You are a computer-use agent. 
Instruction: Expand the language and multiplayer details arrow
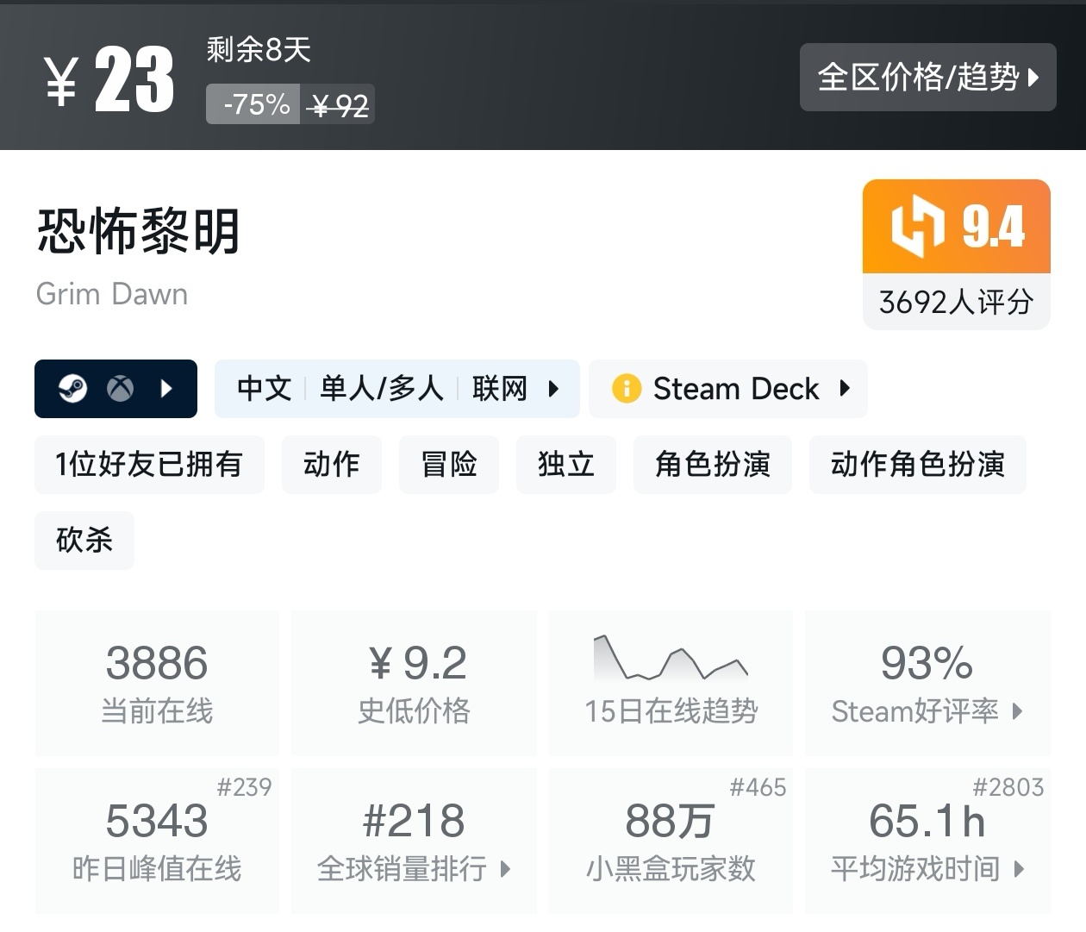pos(553,389)
